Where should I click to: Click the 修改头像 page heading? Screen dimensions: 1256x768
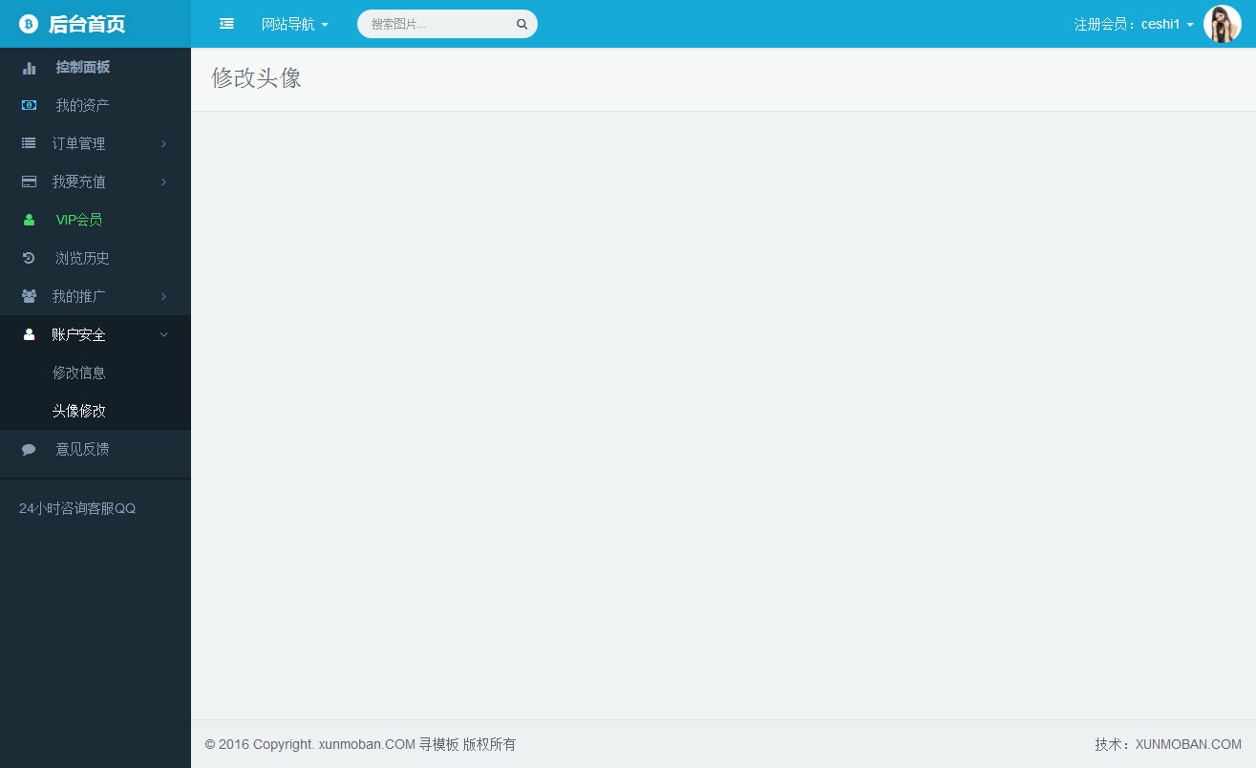pyautogui.click(x=256, y=78)
